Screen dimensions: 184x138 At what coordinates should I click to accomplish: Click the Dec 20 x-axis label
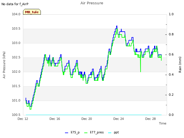click(87, 119)
